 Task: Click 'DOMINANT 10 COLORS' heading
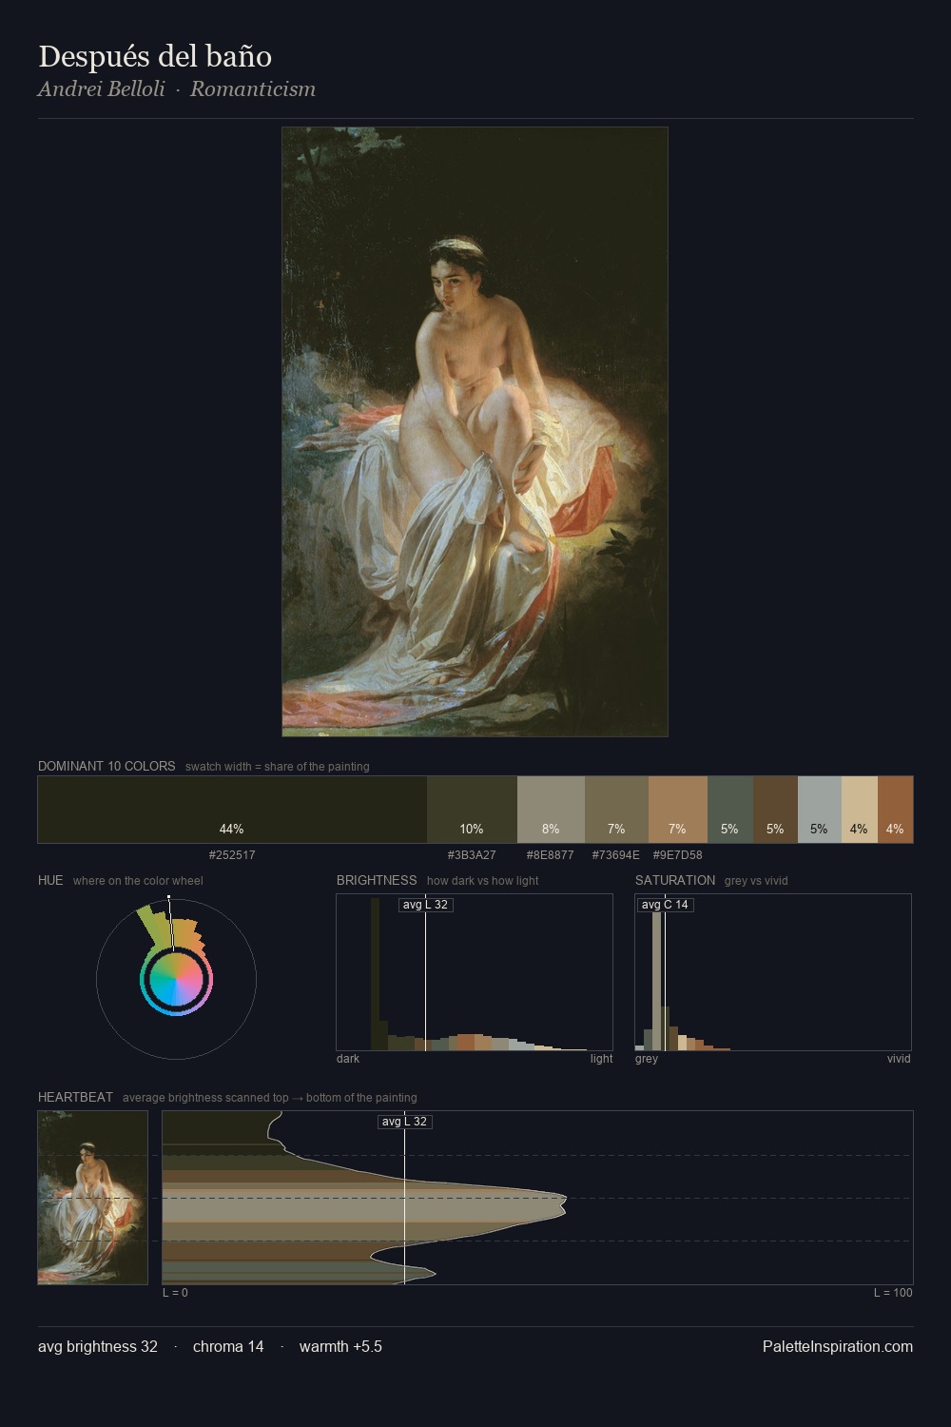107,766
